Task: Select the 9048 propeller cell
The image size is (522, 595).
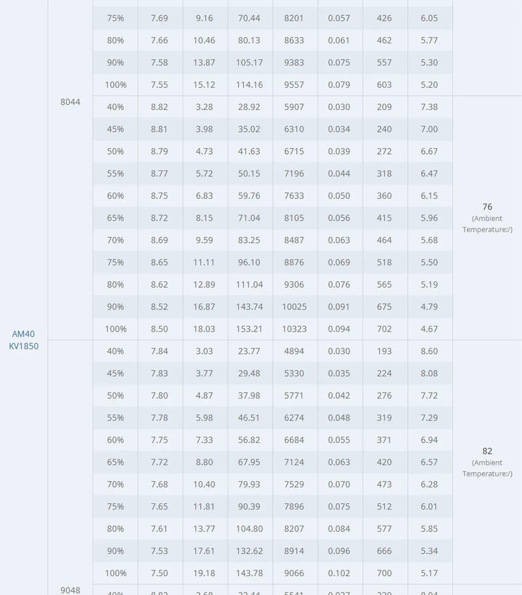Action: tap(70, 590)
